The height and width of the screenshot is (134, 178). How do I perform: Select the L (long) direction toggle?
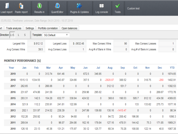[18, 35]
